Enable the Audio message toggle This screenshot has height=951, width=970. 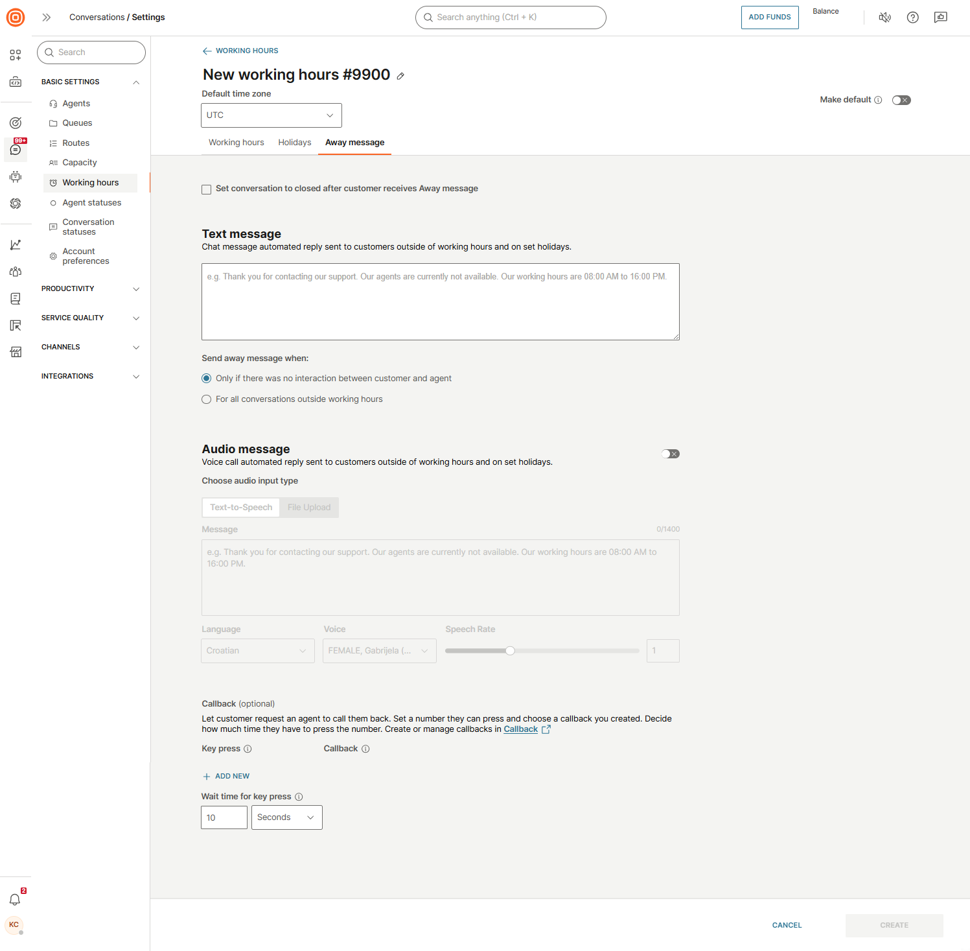[x=670, y=454]
